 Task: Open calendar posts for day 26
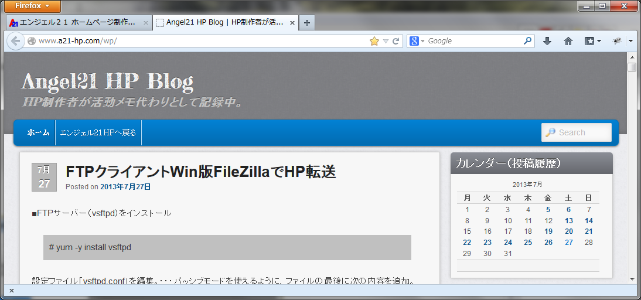click(548, 243)
